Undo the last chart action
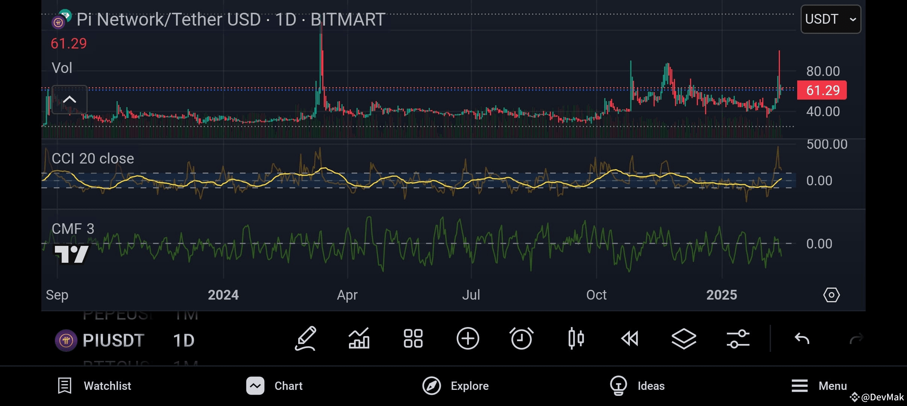Viewport: 907px width, 406px height. tap(802, 338)
